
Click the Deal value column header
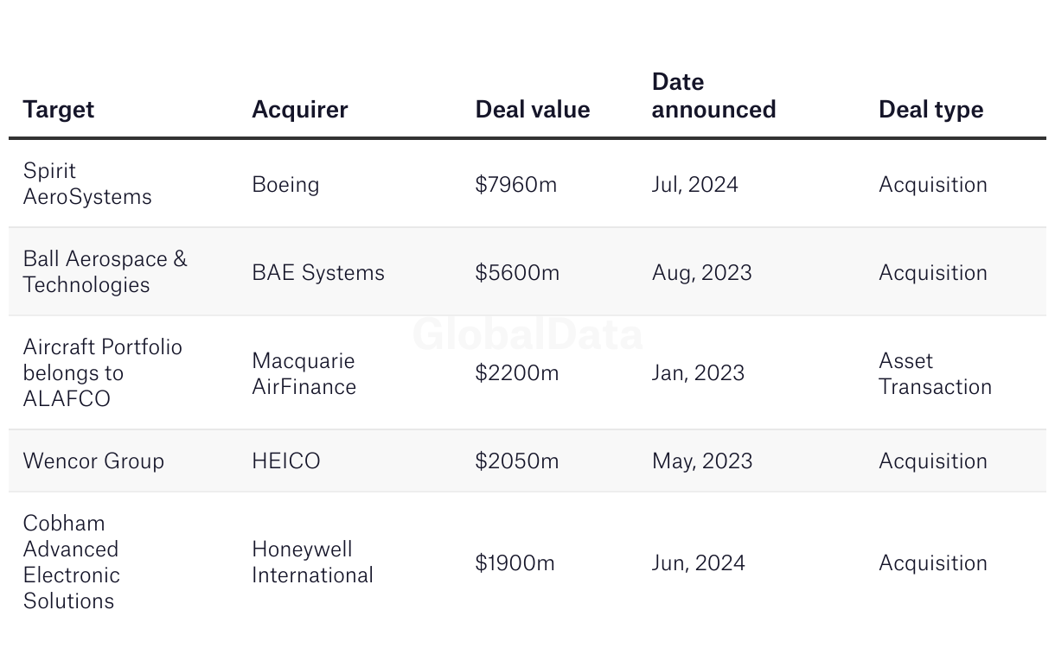532,110
